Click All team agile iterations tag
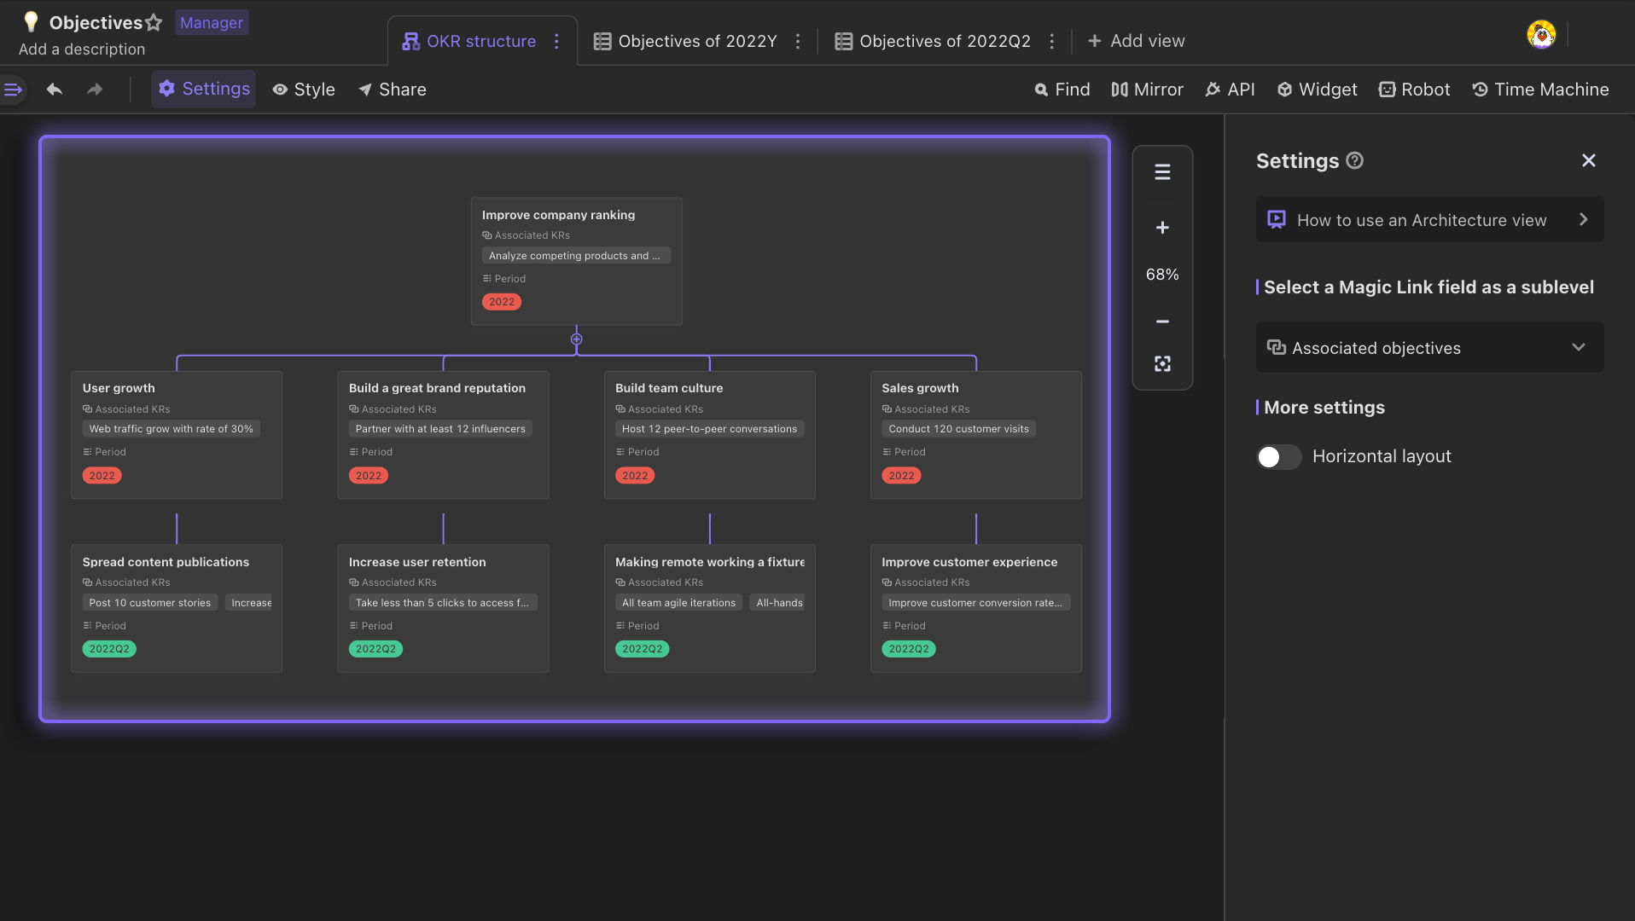1635x921 pixels. (678, 603)
